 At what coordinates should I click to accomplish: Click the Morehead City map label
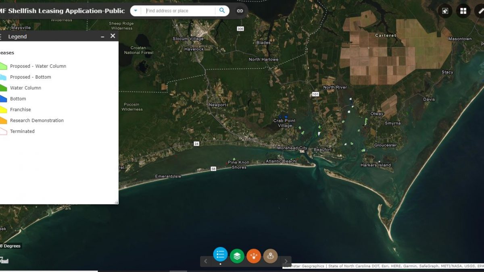(x=292, y=148)
